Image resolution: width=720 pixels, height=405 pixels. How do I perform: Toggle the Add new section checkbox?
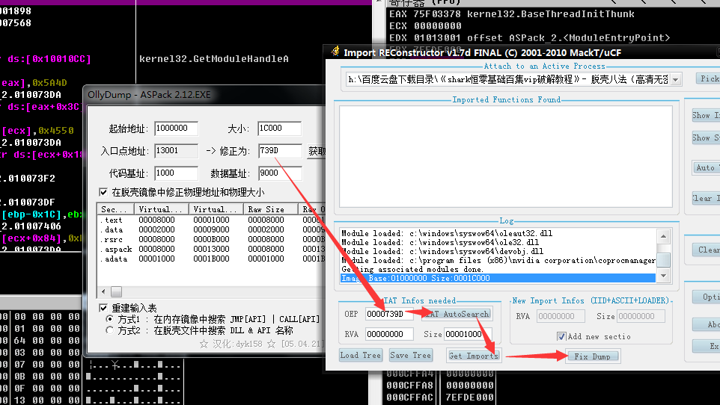pyautogui.click(x=561, y=336)
